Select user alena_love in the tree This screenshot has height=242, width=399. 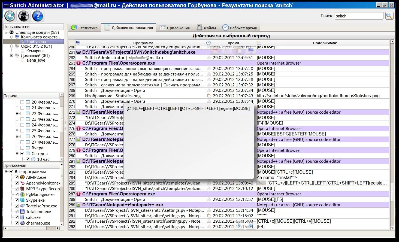36,60
